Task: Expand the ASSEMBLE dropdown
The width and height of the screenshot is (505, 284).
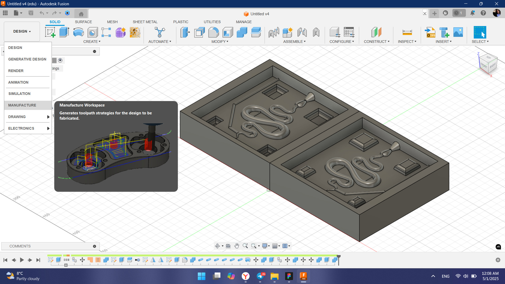Action: coord(294,42)
